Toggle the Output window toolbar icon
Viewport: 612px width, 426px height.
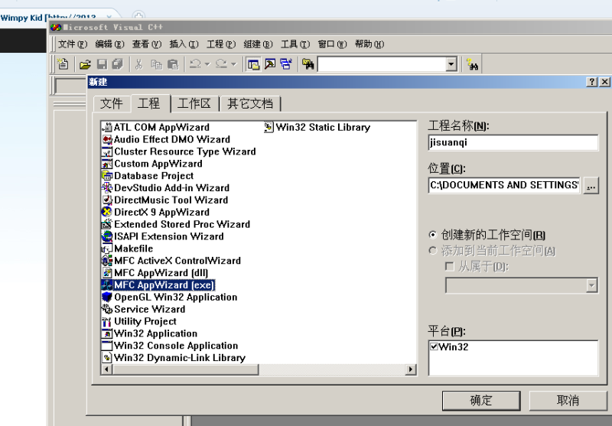(270, 64)
